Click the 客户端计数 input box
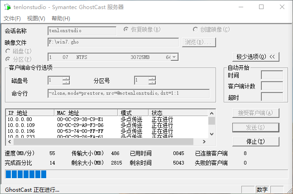 tap(272, 86)
